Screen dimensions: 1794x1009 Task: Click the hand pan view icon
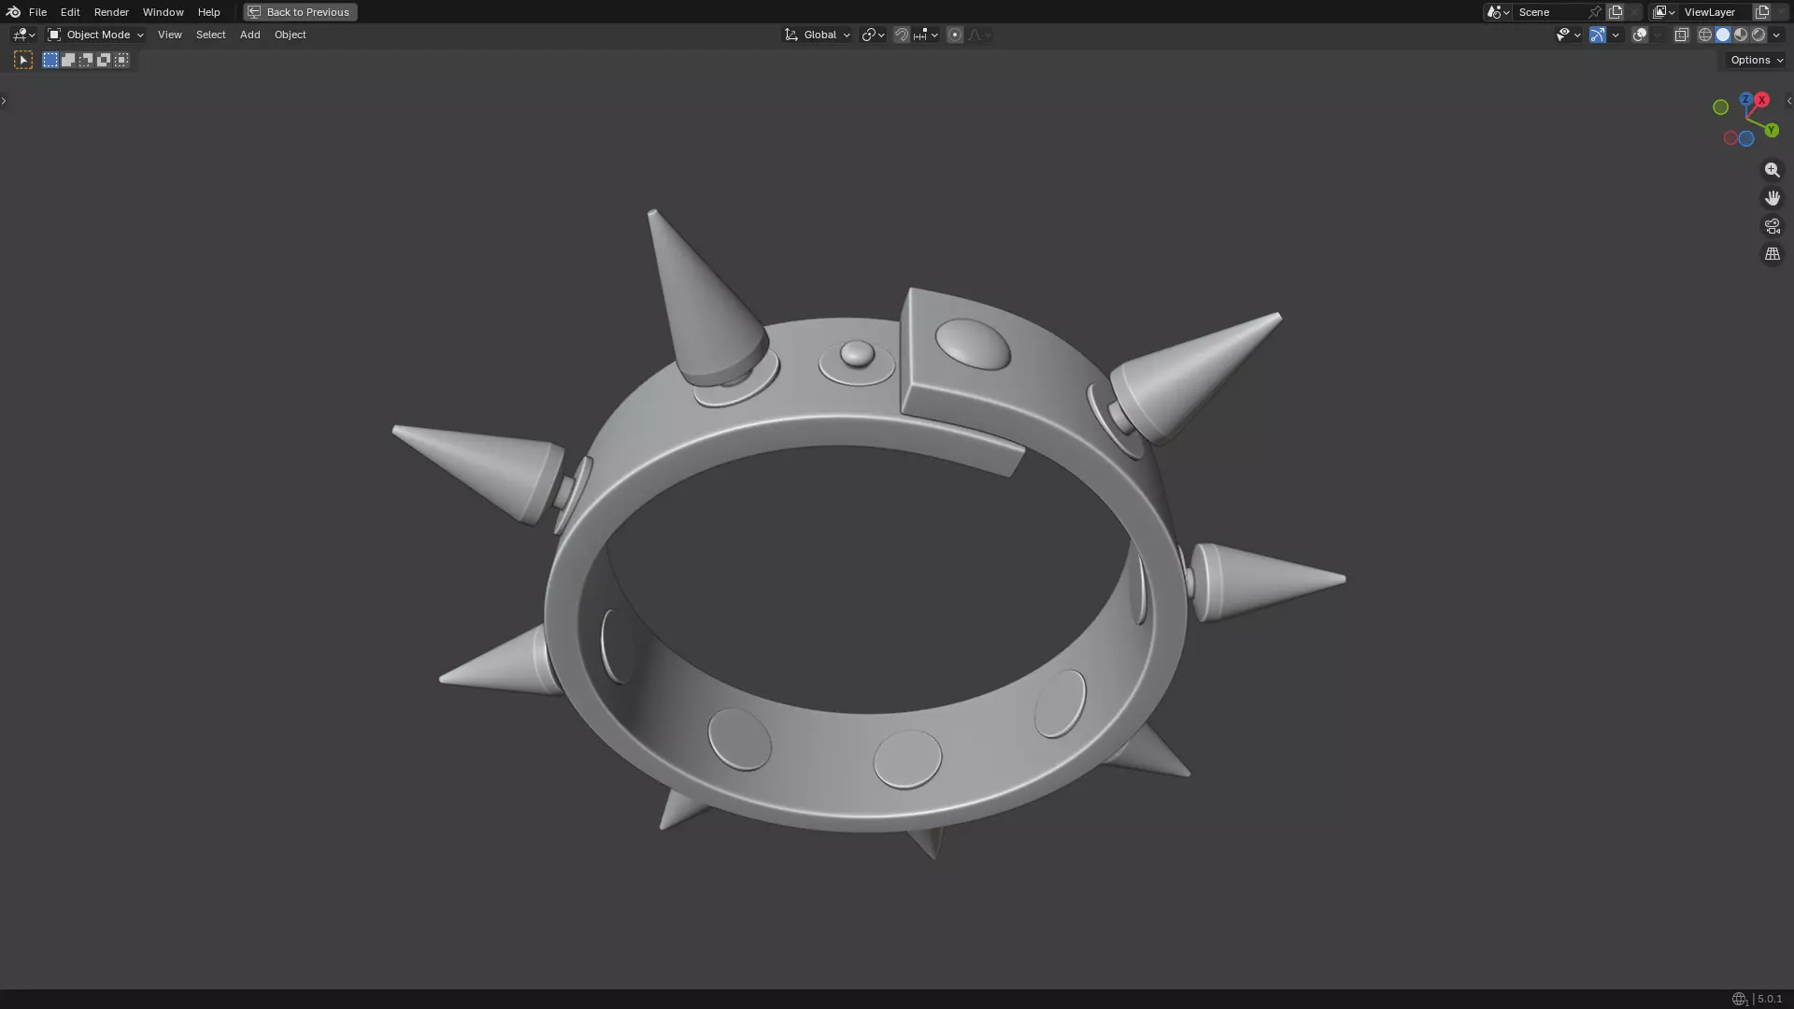[x=1772, y=198]
